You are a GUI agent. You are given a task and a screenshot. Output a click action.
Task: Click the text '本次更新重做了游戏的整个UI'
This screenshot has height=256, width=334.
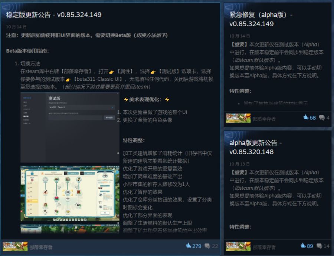(155, 112)
